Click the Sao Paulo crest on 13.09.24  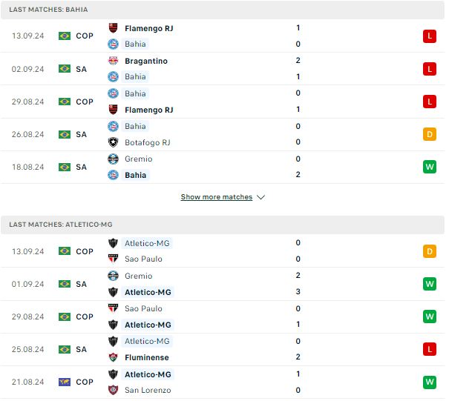(x=113, y=259)
